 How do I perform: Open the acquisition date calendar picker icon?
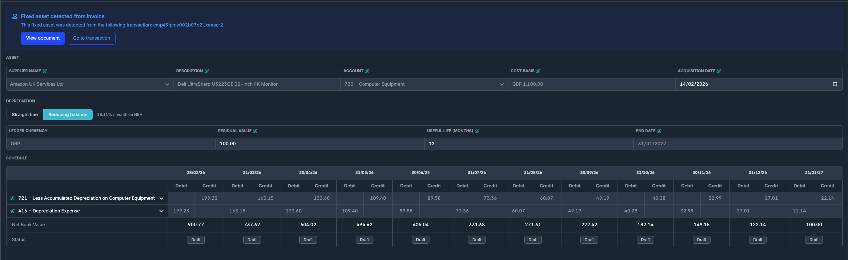coord(835,84)
